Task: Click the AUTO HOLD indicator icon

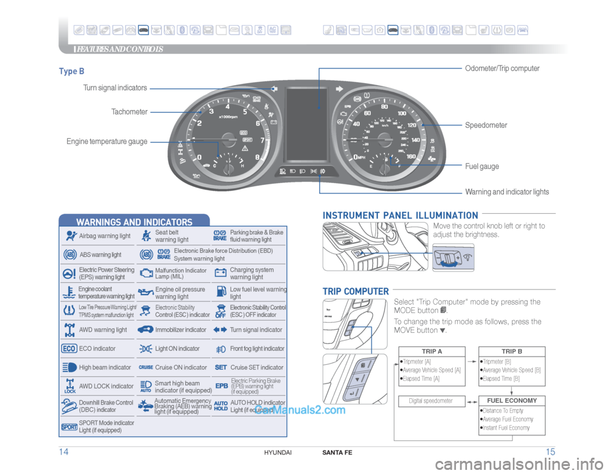Action: tap(221, 406)
